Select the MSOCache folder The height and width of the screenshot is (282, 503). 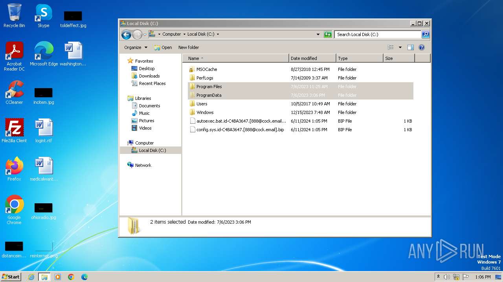301,69
